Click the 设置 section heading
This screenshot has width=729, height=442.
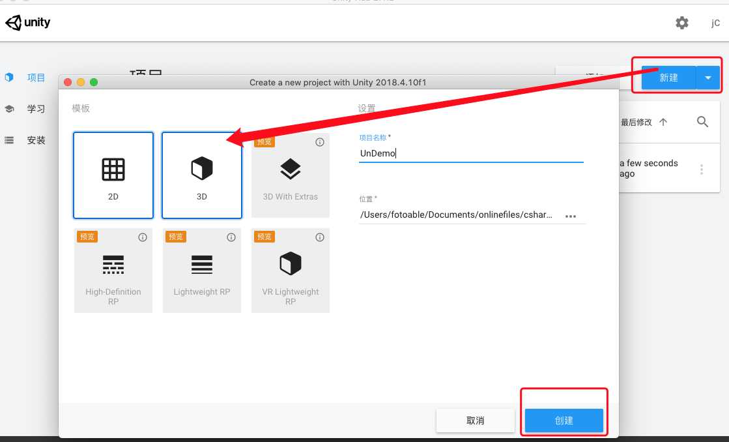tap(366, 108)
